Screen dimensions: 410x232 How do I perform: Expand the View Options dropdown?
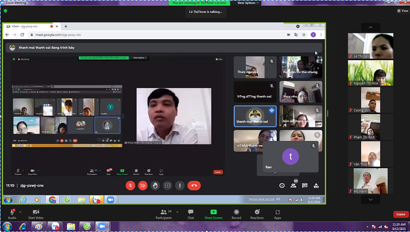248,3
